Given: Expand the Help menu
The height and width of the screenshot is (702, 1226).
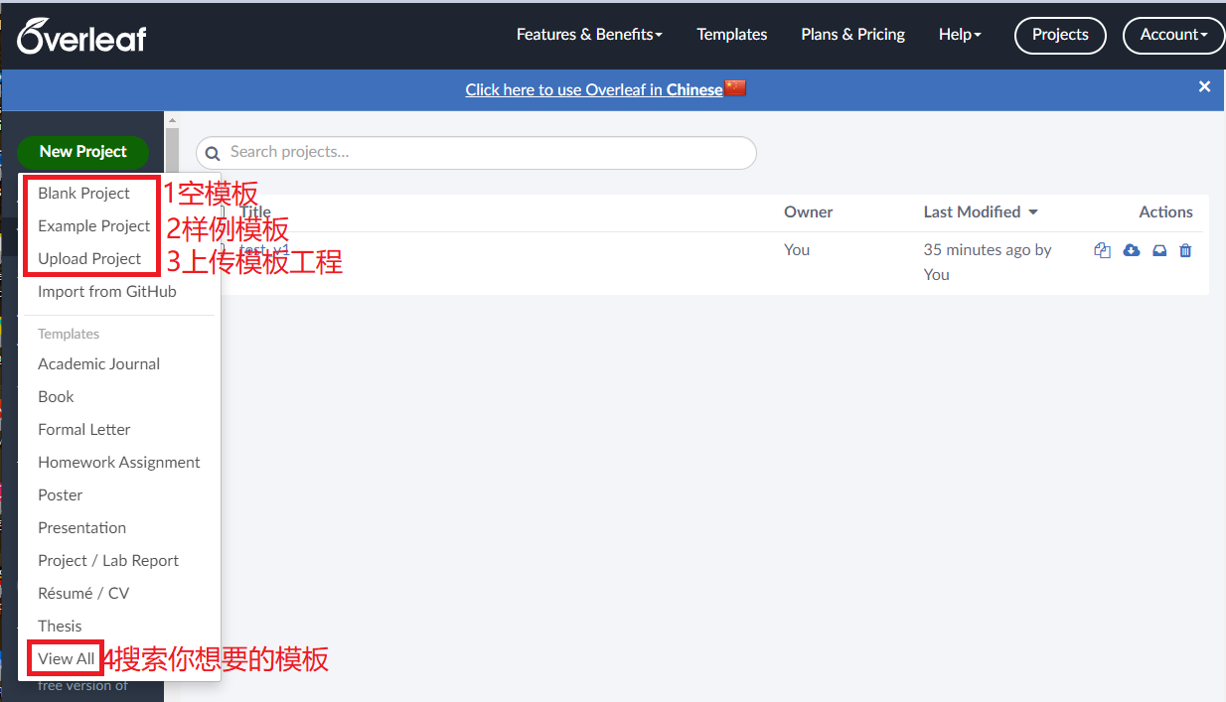Looking at the screenshot, I should (x=960, y=35).
